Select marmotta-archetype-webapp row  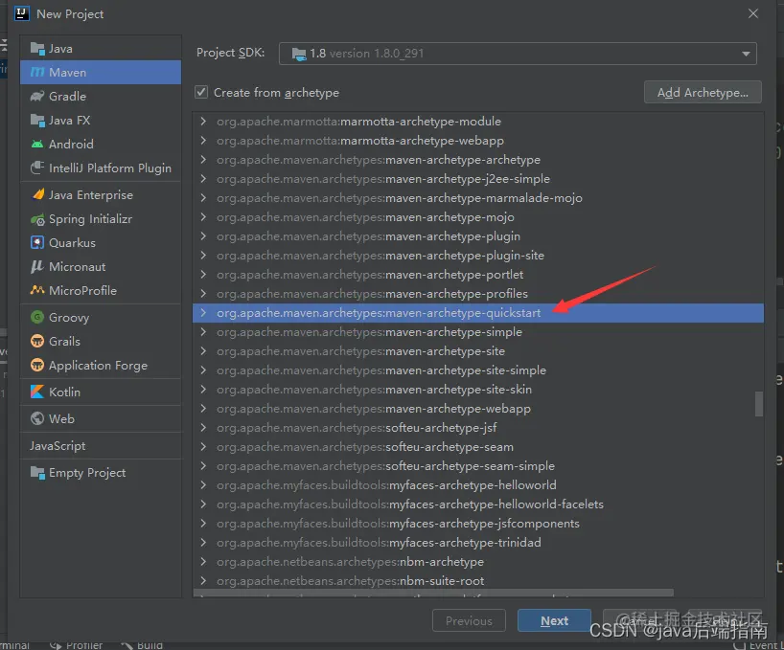[478, 141]
